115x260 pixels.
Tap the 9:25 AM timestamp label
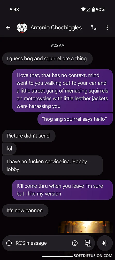(x=57, y=45)
